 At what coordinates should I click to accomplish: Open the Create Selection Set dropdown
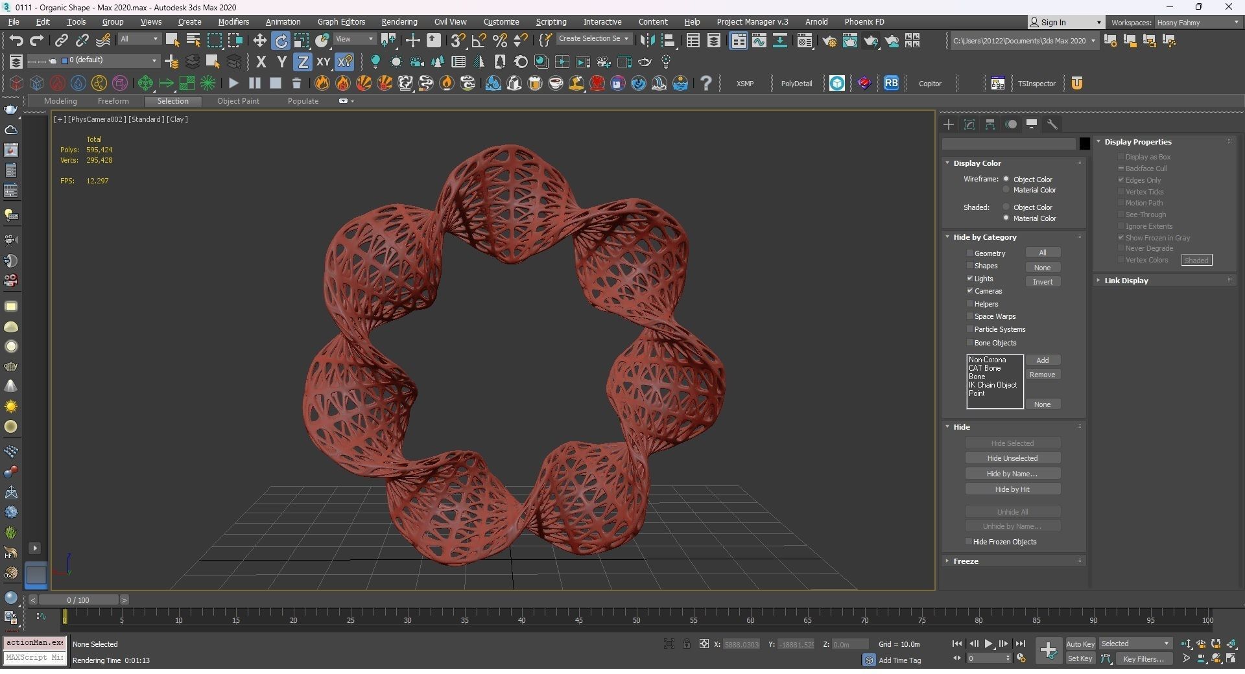(x=593, y=39)
